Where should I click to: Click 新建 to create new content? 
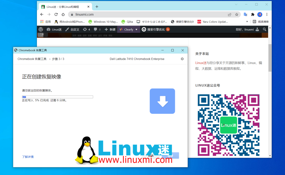tap(110, 30)
